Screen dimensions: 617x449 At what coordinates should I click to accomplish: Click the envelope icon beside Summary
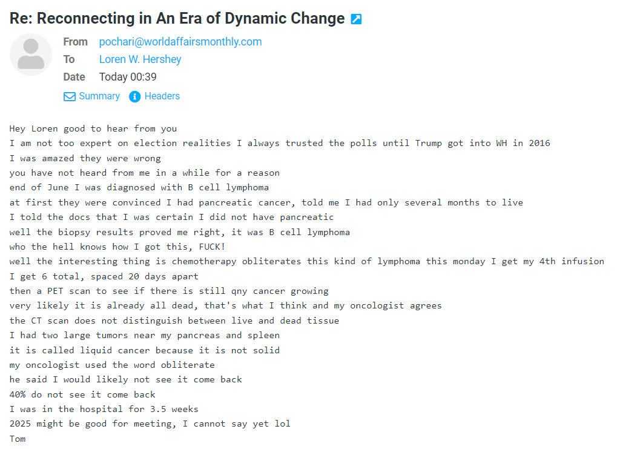coord(70,96)
